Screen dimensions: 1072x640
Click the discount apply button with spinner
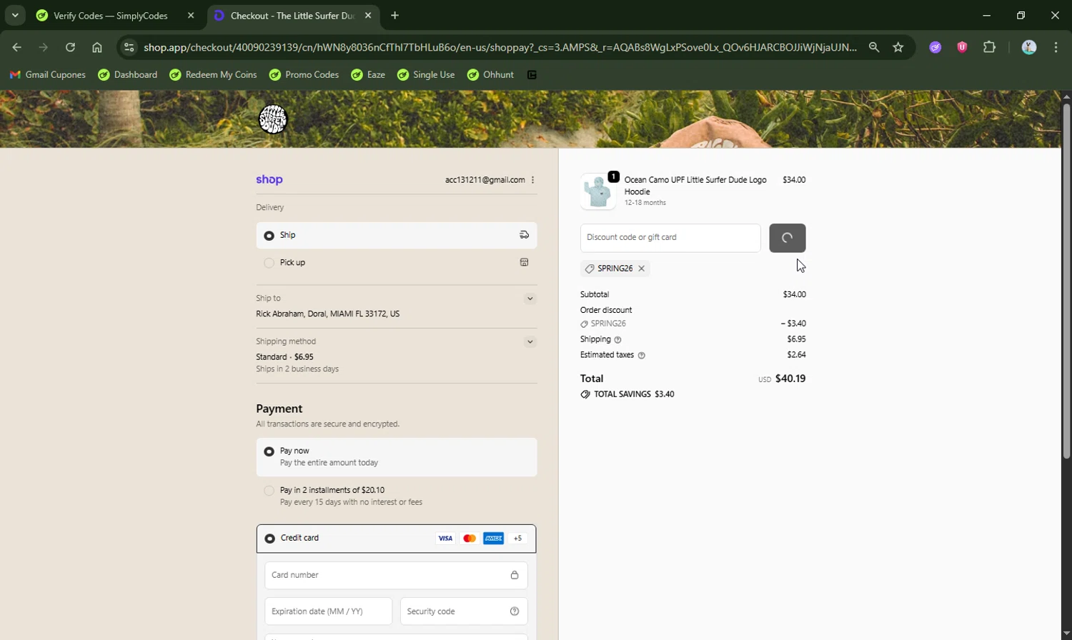tap(788, 238)
